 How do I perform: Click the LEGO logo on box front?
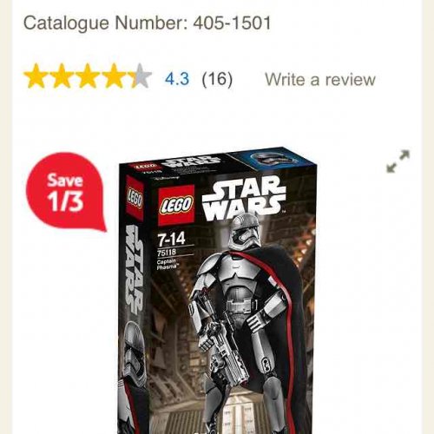[176, 205]
